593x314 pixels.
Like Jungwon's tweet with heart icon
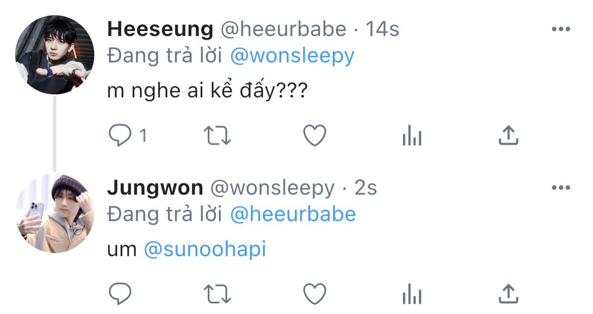tap(315, 294)
